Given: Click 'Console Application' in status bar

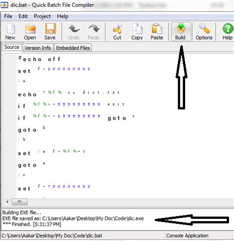Looking at the screenshot, I should (187, 236).
